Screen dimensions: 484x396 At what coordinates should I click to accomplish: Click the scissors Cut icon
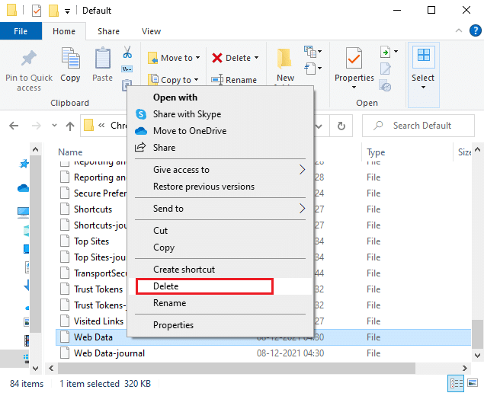127,52
